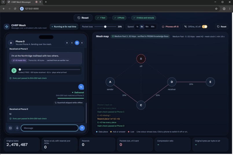Viewport: 233px width, 155px height.
Task: Toggle phone node A on mesh map
Action: point(110,82)
